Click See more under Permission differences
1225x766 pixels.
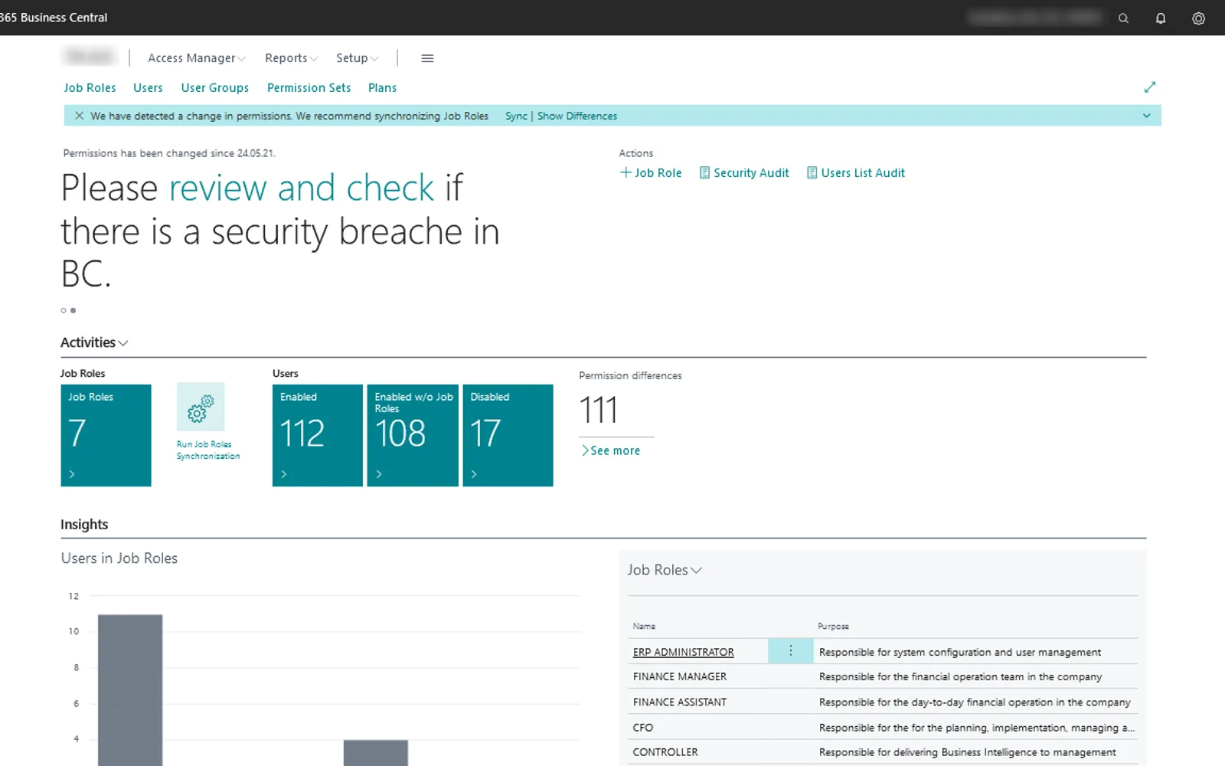tap(611, 450)
